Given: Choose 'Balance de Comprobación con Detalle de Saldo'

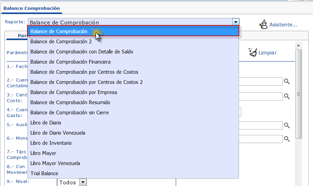Looking at the screenshot, I should (x=133, y=51).
